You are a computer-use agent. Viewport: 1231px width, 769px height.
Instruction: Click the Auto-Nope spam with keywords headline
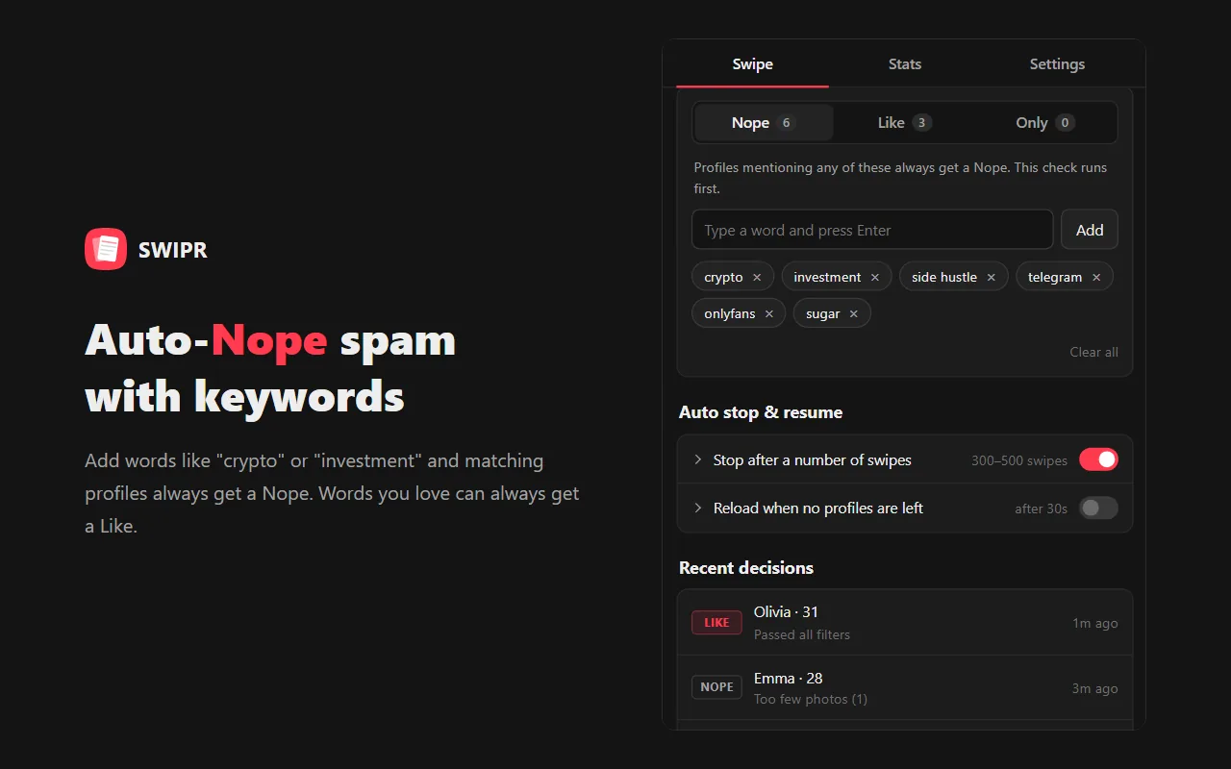(x=270, y=368)
